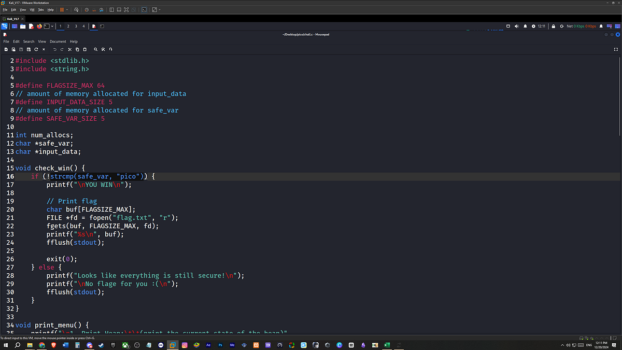Switch to workspace 2 in the panel
The image size is (622, 350).
coord(68,26)
